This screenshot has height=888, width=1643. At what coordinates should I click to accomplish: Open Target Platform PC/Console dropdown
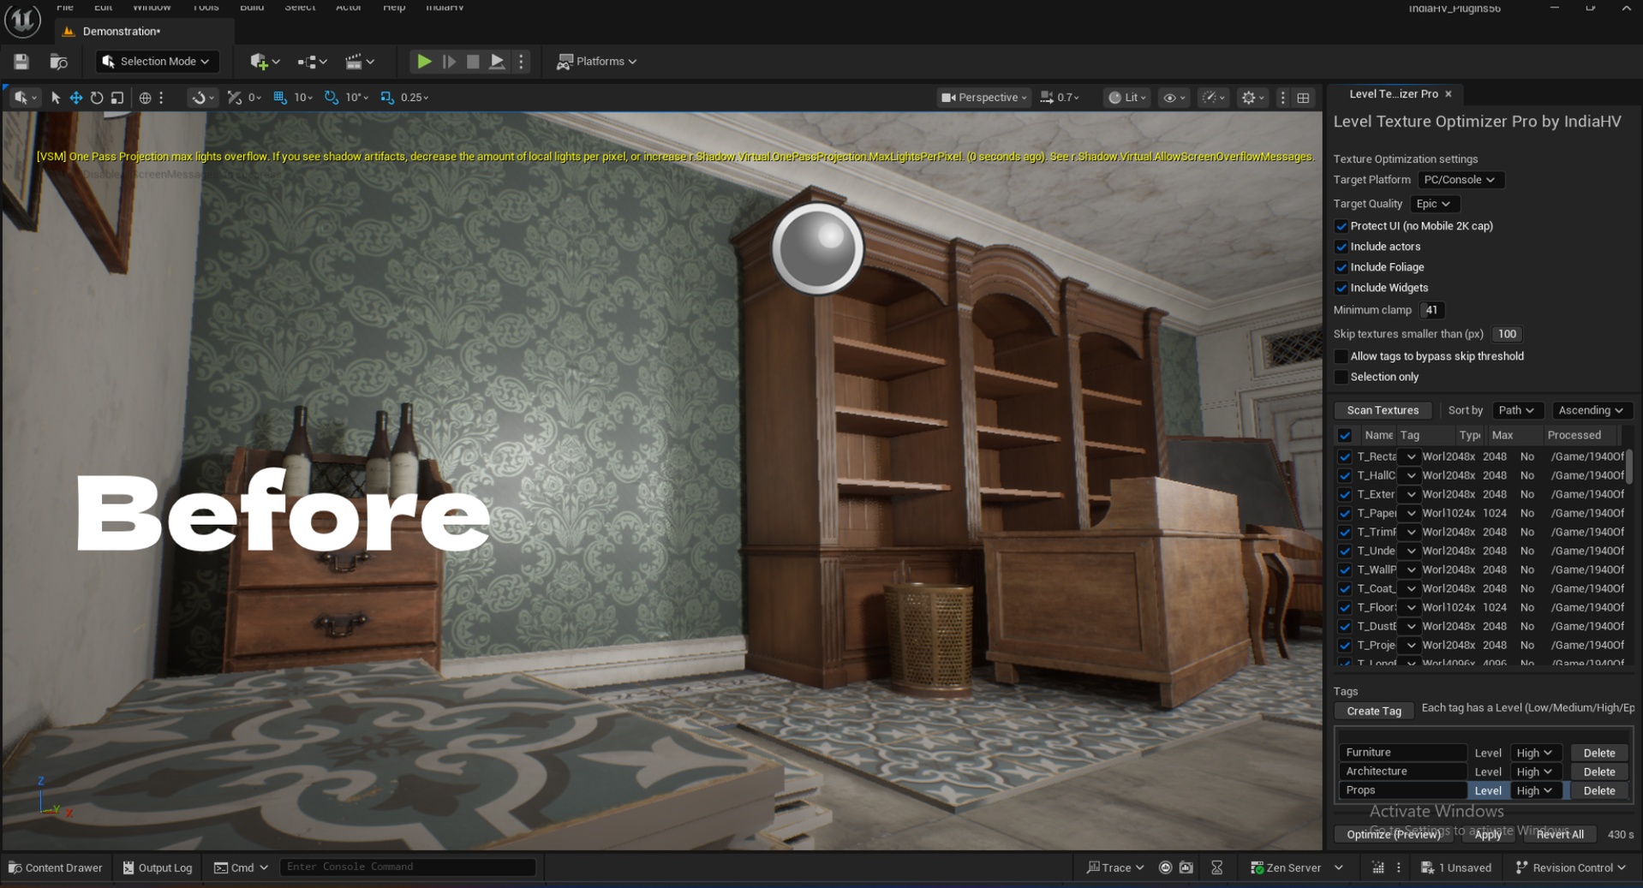pos(1460,180)
